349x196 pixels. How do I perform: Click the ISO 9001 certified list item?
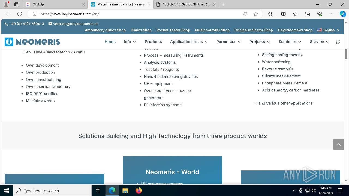[42, 94]
